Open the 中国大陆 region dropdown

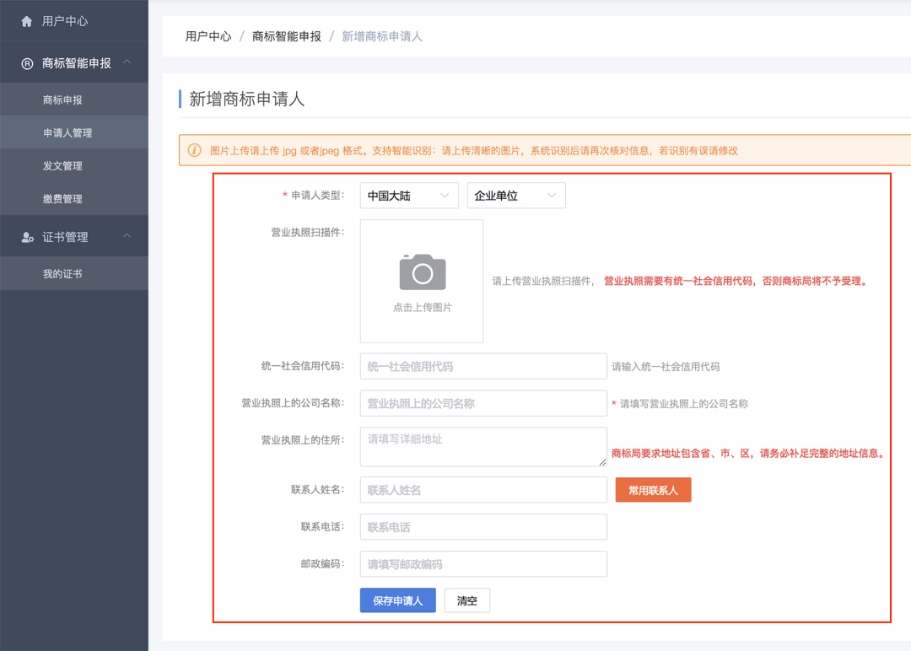point(409,196)
